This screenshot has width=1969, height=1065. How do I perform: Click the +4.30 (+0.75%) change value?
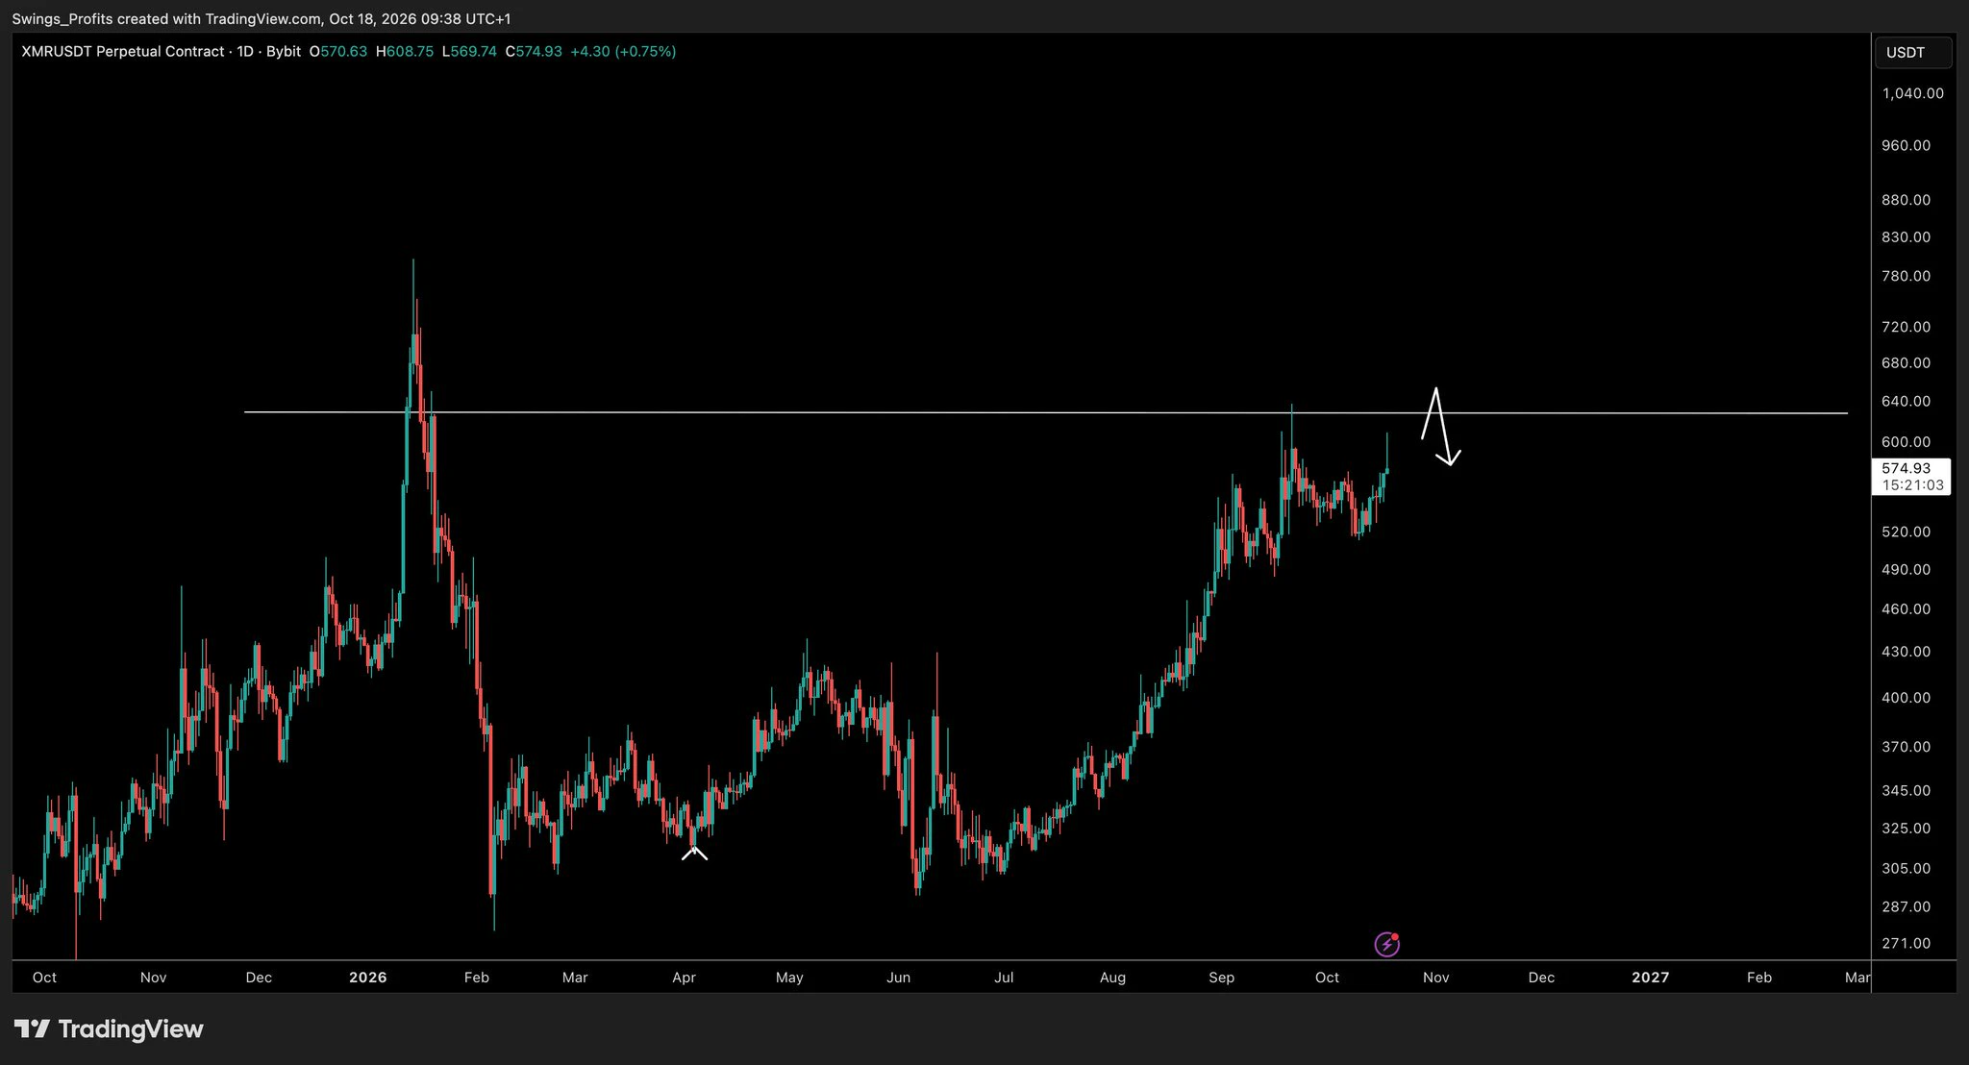(623, 51)
